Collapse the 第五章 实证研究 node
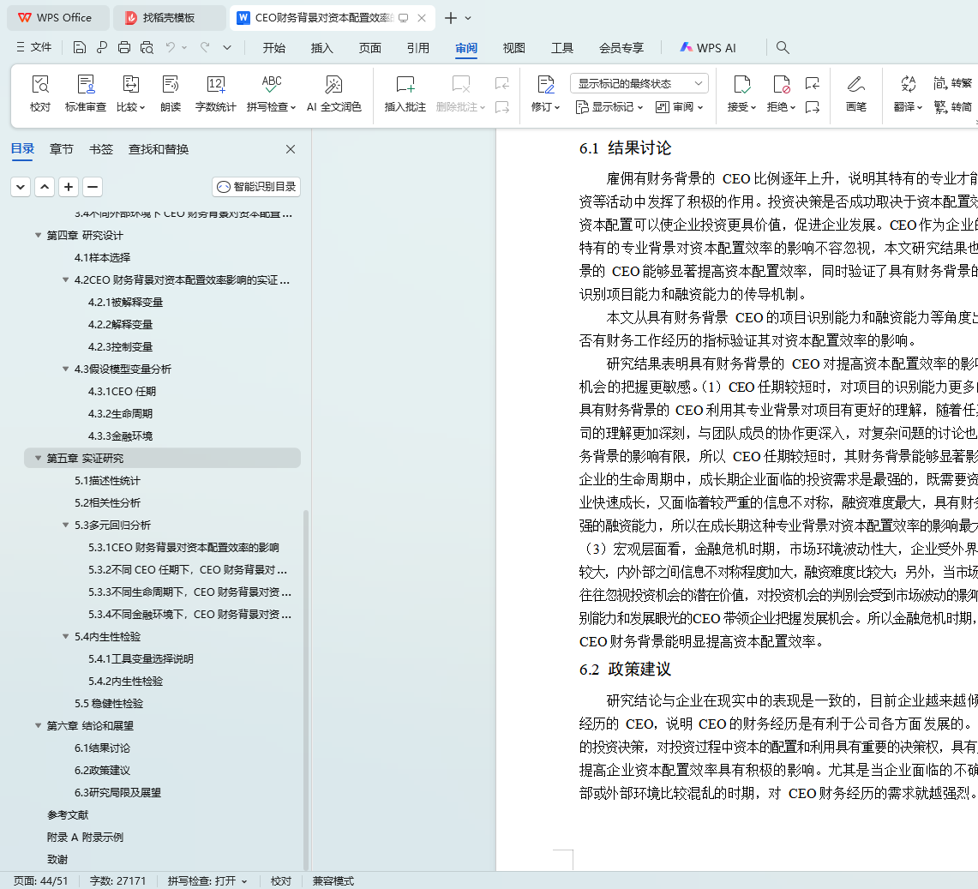Screen dimensions: 978x889 pos(38,458)
